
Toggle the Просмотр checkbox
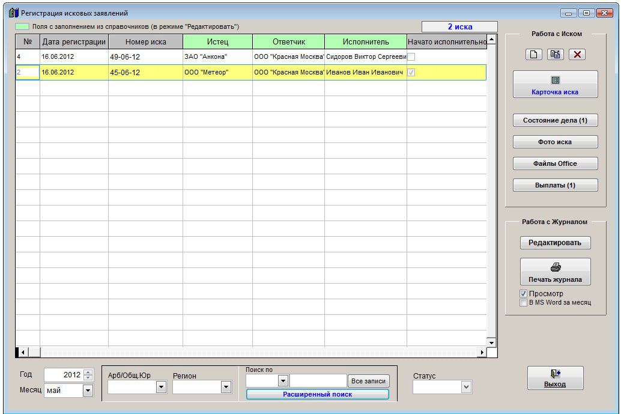524,294
